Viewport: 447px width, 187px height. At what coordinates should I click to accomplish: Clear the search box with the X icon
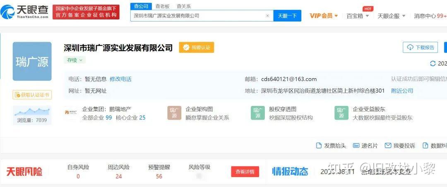click(267, 16)
